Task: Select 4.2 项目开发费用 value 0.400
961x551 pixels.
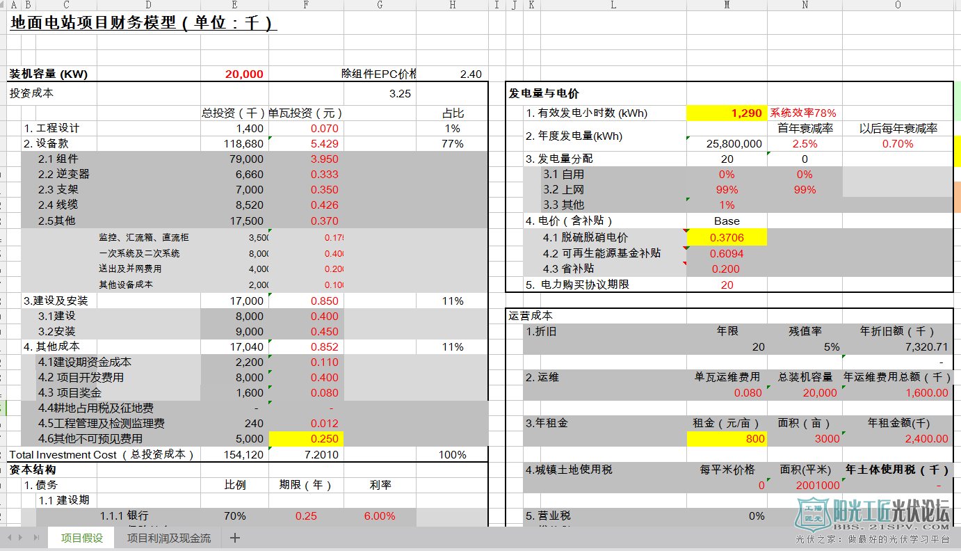Action: [325, 377]
